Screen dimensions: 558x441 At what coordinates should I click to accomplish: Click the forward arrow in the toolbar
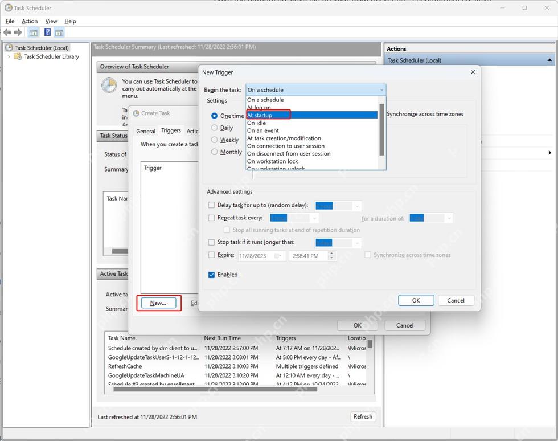pyautogui.click(x=18, y=33)
